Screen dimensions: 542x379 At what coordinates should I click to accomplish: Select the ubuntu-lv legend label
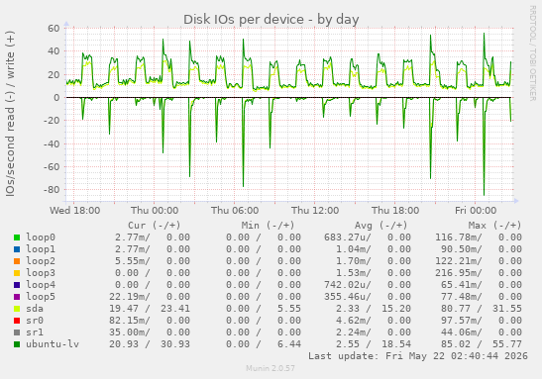[x=53, y=344]
